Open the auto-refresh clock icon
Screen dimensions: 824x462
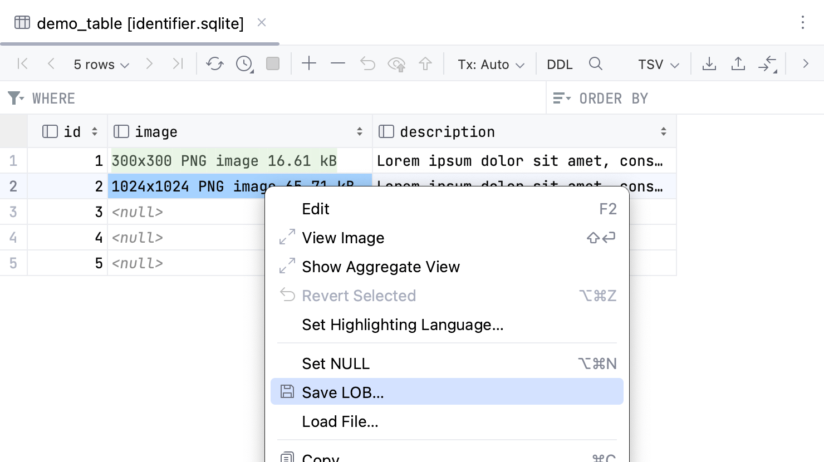(243, 63)
